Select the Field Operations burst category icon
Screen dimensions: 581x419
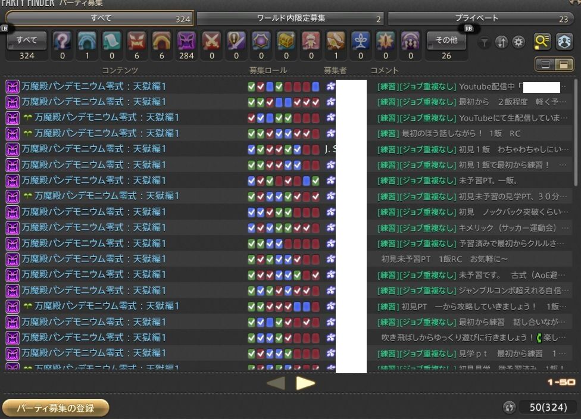[385, 40]
